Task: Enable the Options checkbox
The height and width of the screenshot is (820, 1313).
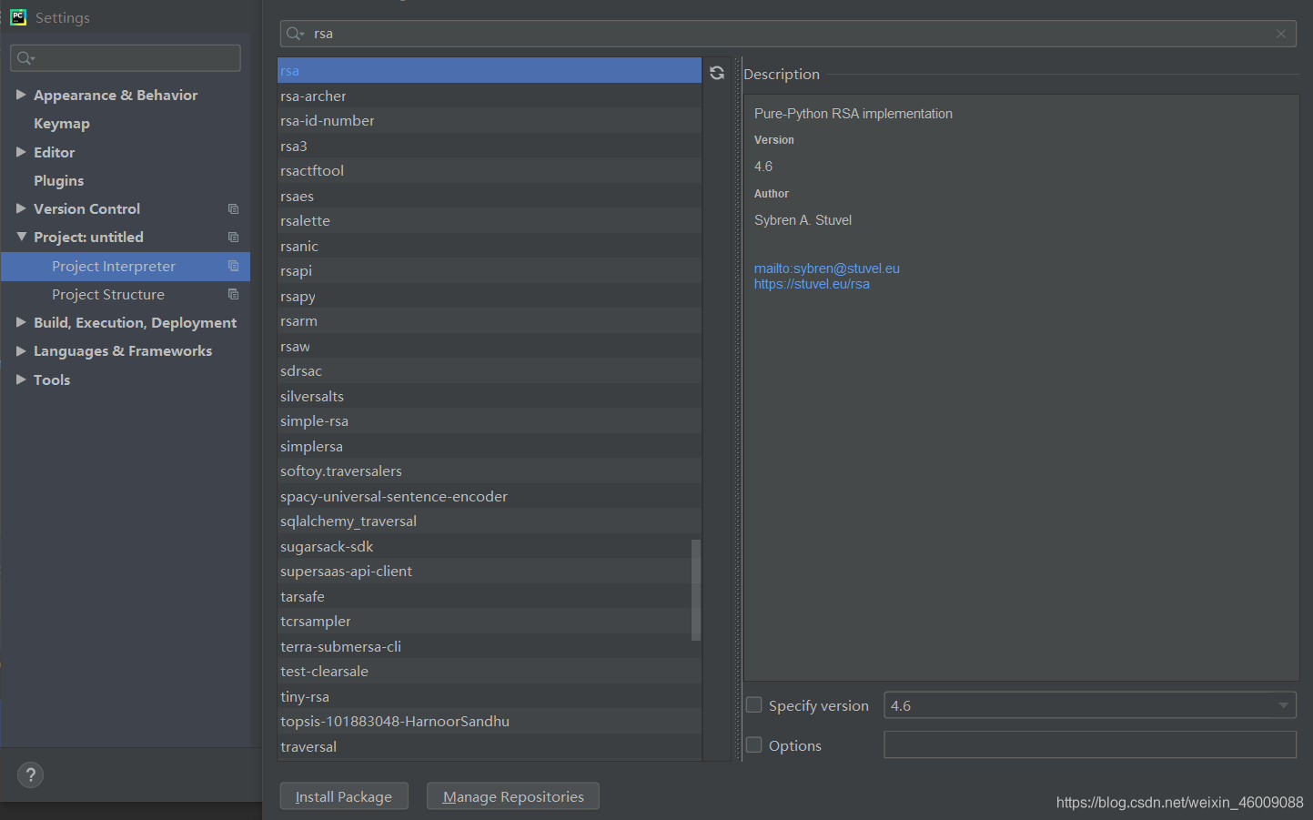Action: click(x=754, y=745)
